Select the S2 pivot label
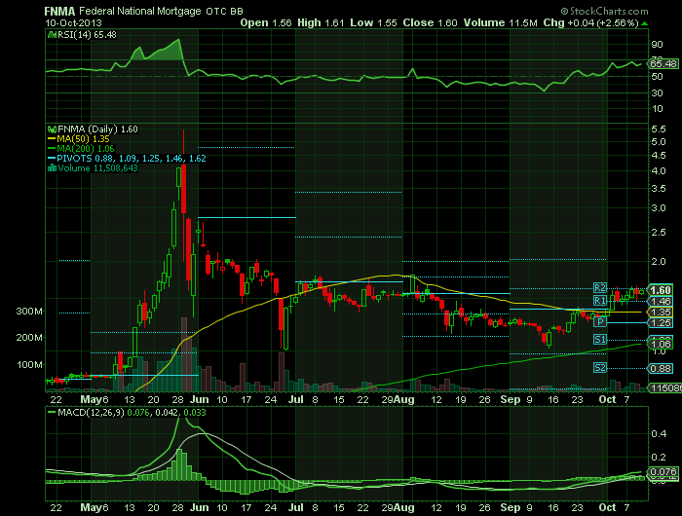The width and height of the screenshot is (682, 516). coord(600,368)
